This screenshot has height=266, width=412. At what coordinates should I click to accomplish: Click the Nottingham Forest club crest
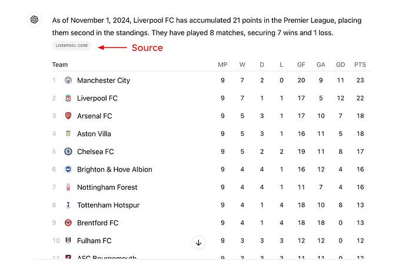68,187
